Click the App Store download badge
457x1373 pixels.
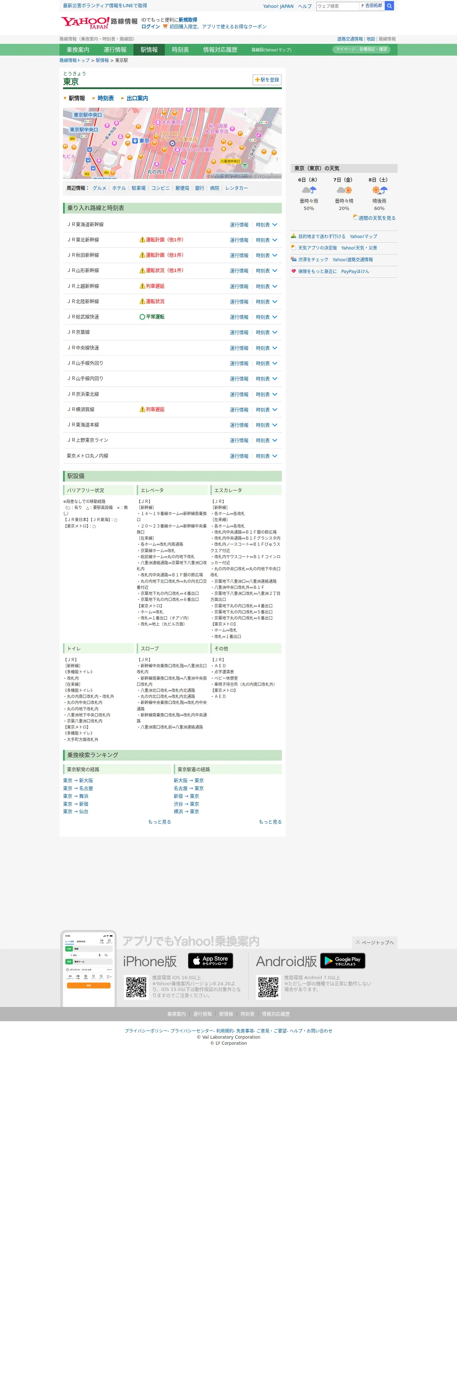pyautogui.click(x=211, y=961)
